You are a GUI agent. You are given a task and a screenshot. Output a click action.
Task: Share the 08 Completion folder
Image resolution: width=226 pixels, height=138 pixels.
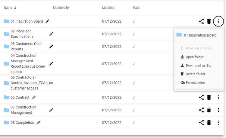click(x=201, y=122)
